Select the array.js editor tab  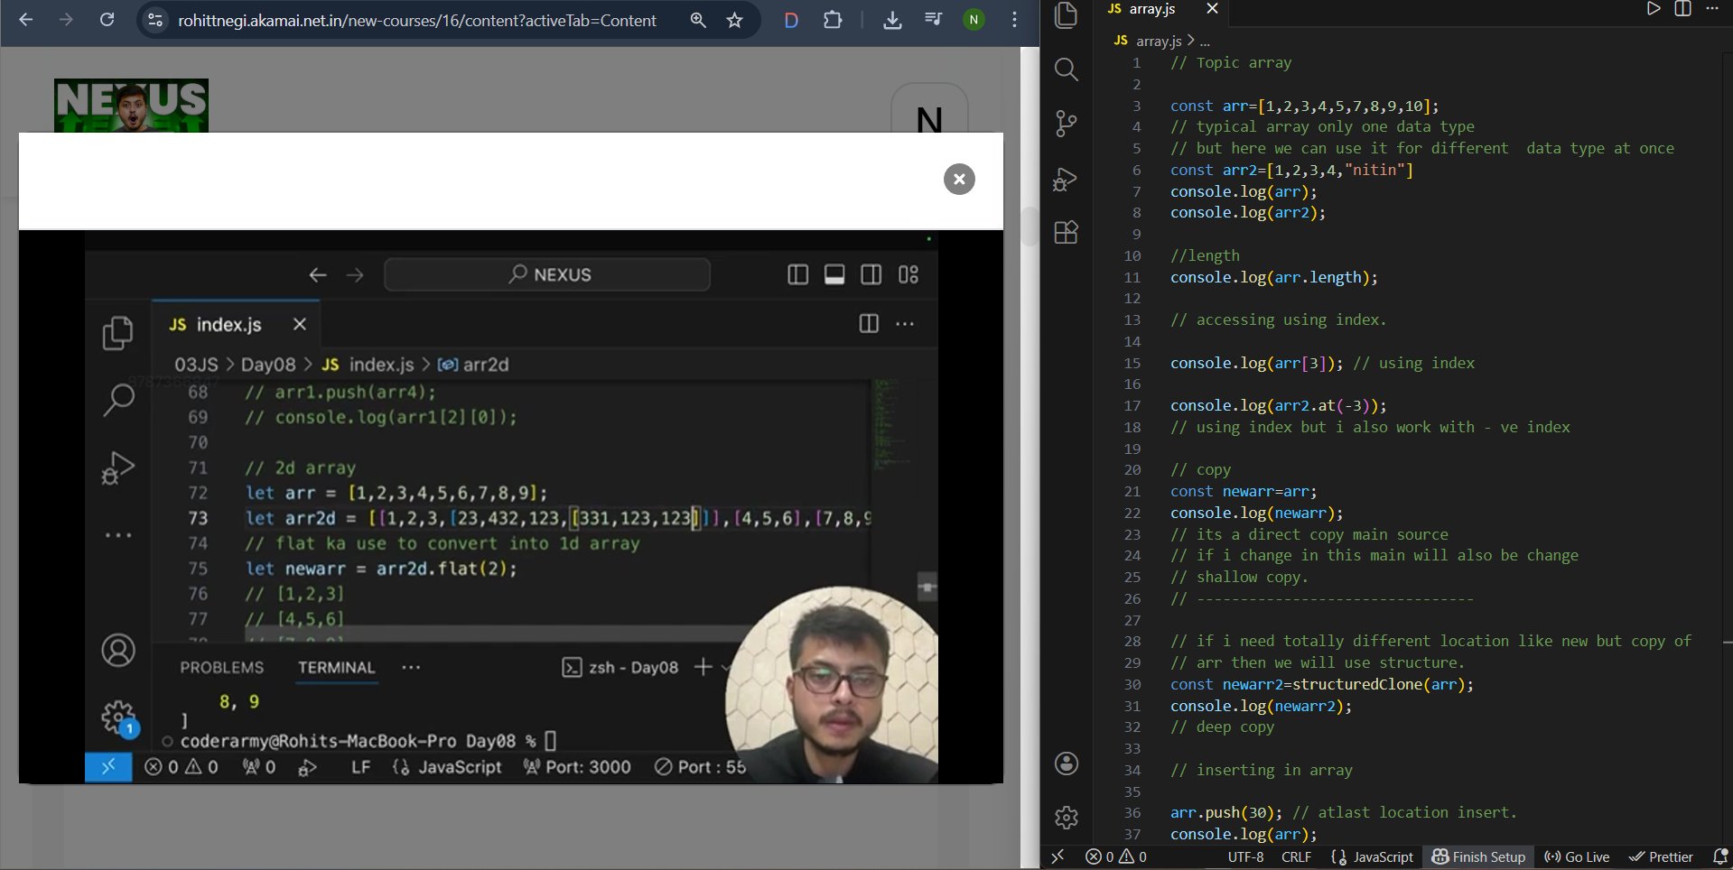pyautogui.click(x=1151, y=9)
